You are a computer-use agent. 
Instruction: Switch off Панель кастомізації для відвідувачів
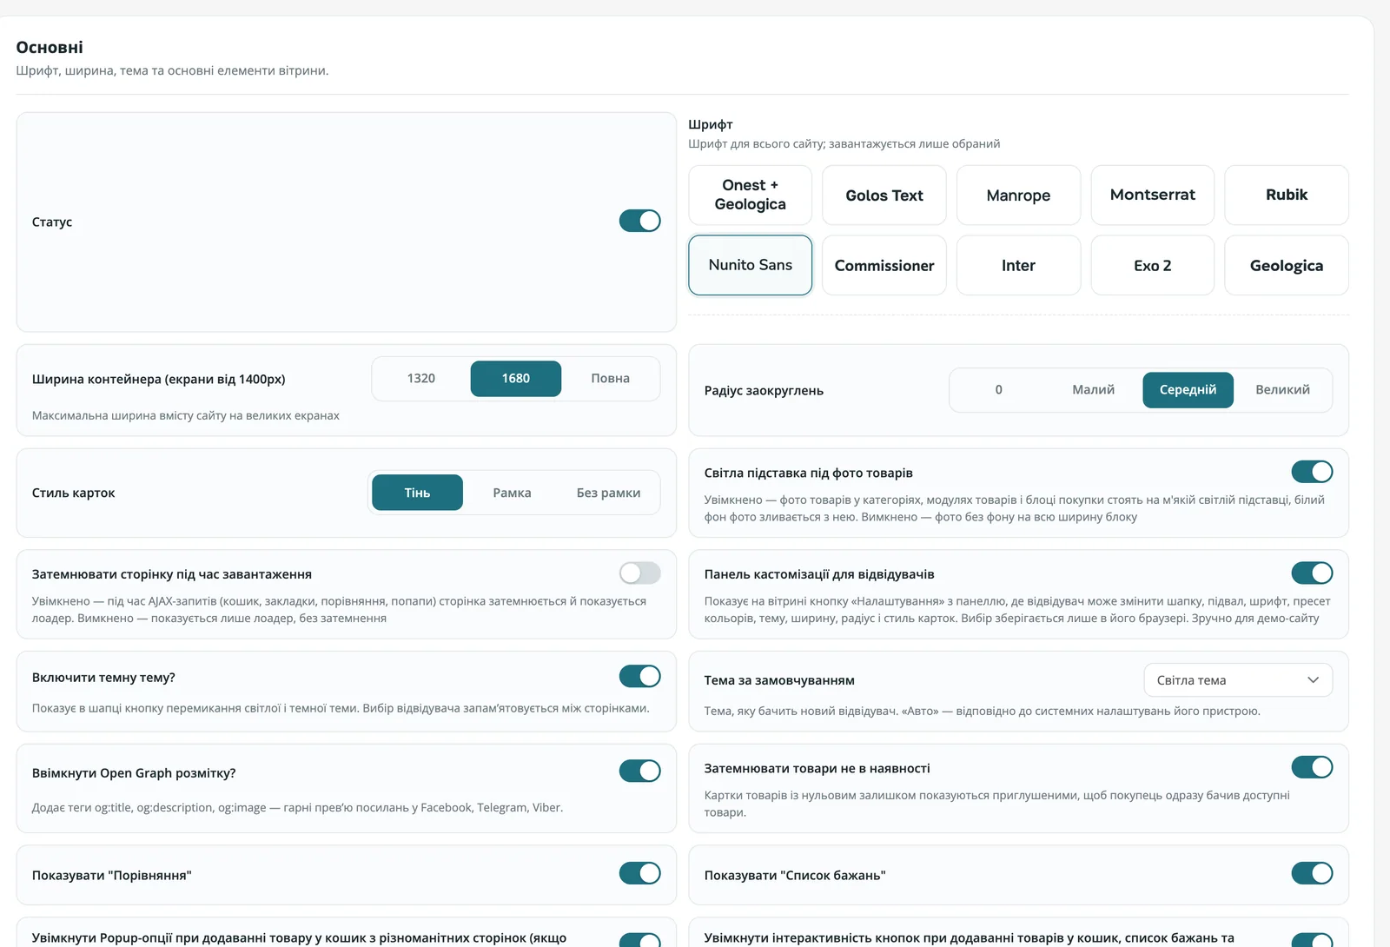point(1312,573)
